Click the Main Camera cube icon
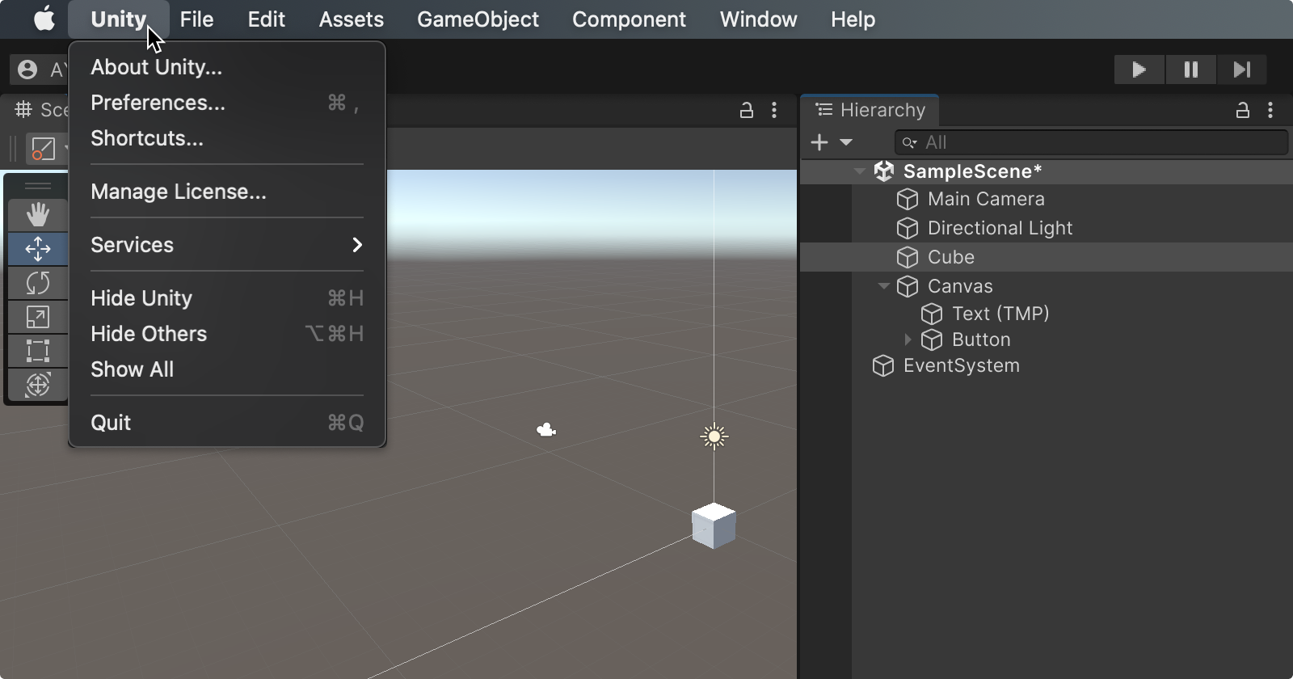This screenshot has width=1293, height=679. pos(908,199)
